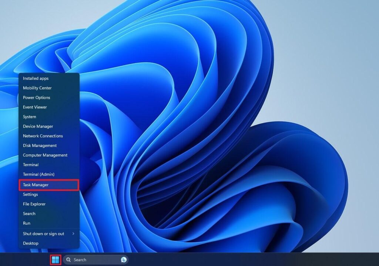Select Mobility Center

point(49,88)
